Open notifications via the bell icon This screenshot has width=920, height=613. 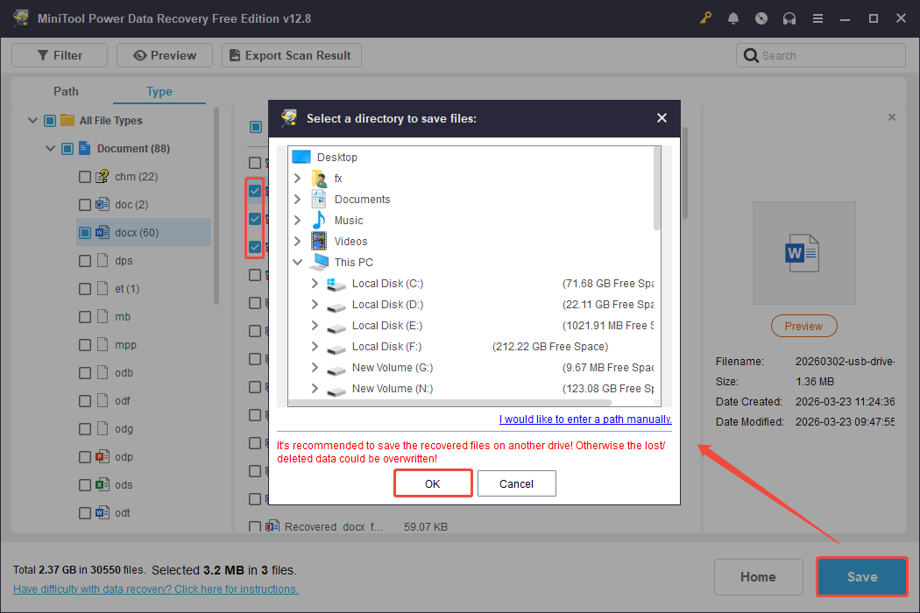(733, 18)
